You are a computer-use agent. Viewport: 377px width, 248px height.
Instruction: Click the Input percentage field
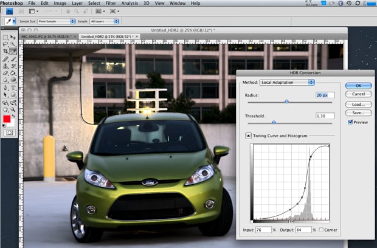coord(263,230)
